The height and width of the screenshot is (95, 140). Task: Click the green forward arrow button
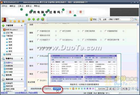tap(34, 19)
